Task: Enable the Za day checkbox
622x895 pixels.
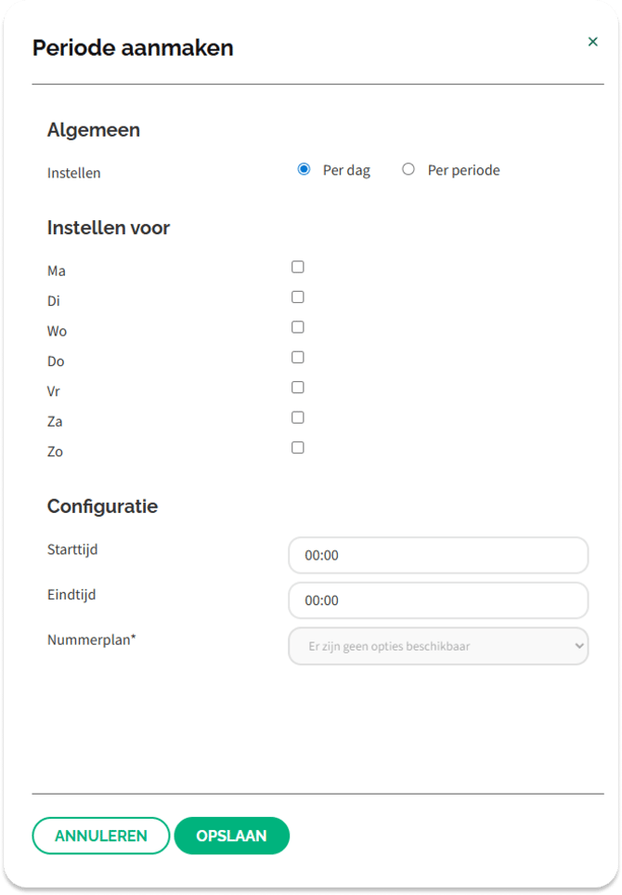Action: (298, 417)
